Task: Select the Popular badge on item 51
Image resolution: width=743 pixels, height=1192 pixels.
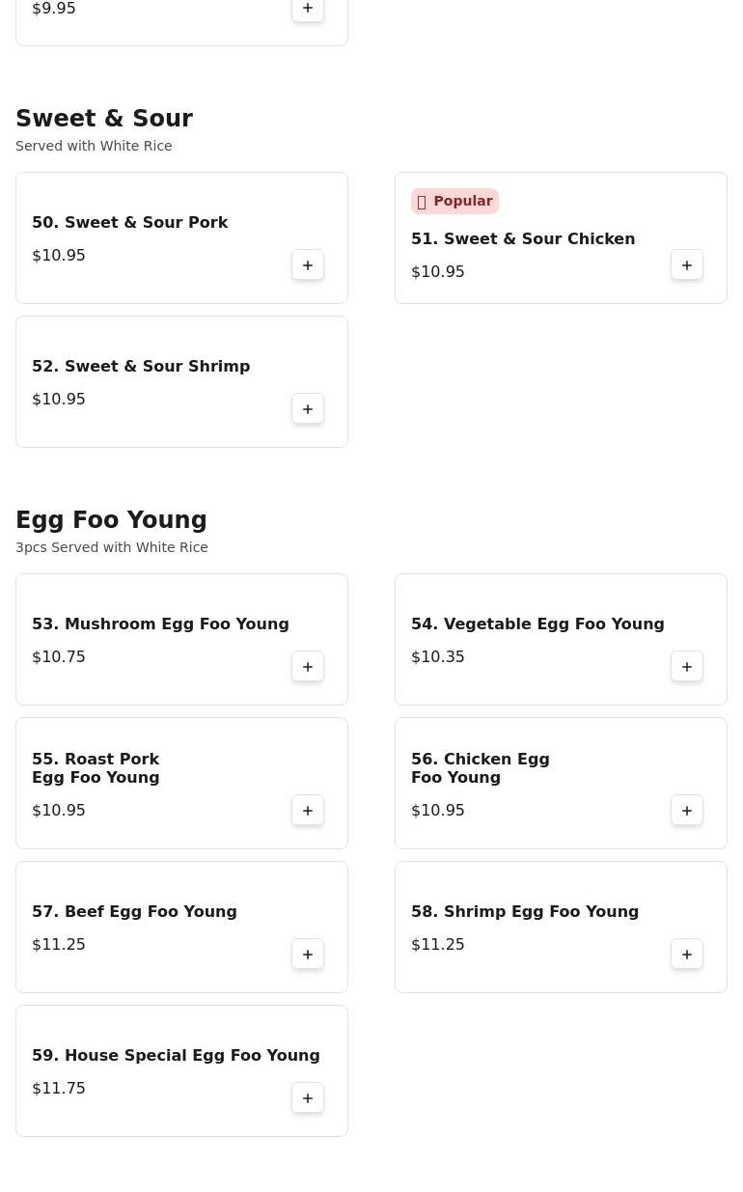Action: (x=454, y=201)
